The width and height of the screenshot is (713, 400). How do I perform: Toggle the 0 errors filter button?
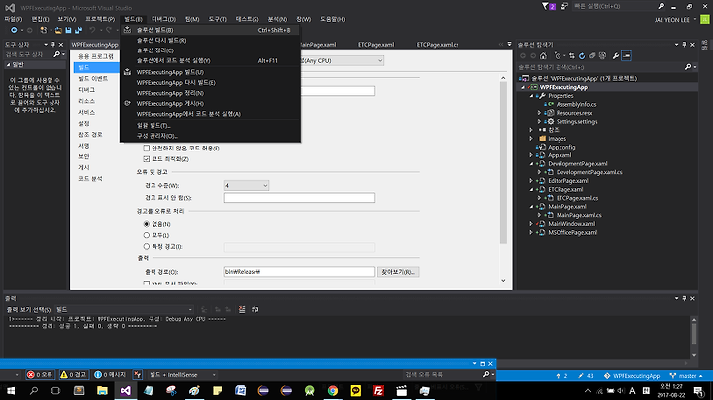click(x=40, y=375)
